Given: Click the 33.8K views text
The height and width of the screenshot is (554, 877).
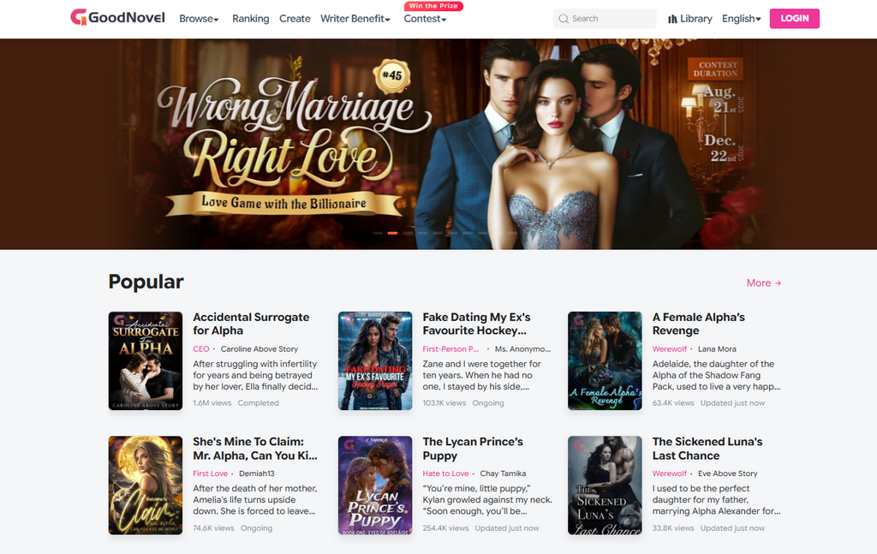Looking at the screenshot, I should (x=673, y=528).
